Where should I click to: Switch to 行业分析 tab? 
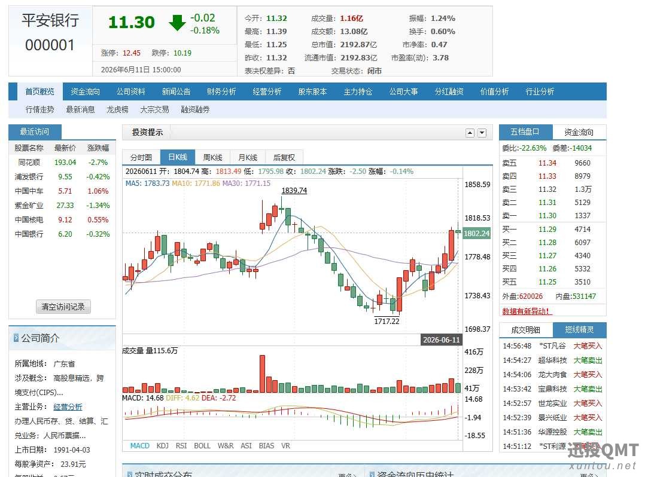[x=540, y=91]
